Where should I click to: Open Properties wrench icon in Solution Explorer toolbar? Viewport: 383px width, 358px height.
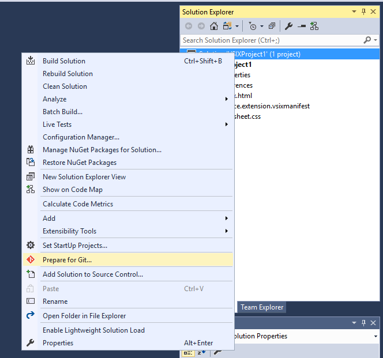coord(289,26)
